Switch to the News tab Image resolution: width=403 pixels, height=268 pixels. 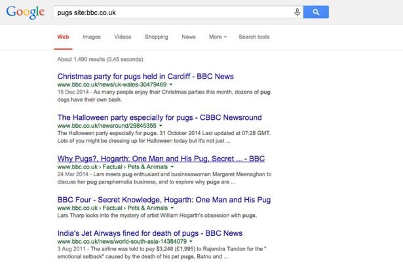[188, 37]
